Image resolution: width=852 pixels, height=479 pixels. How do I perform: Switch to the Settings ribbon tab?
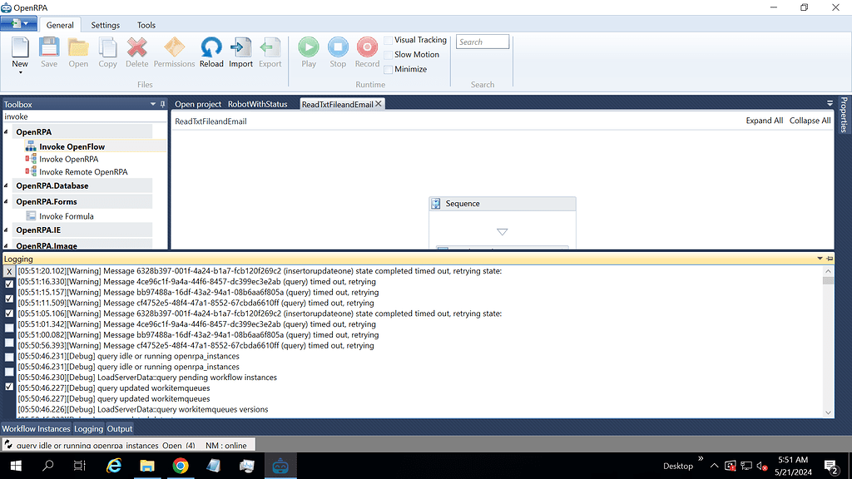[x=105, y=25]
